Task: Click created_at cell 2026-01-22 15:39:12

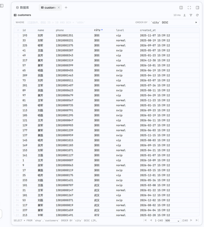Action: pos(155,190)
